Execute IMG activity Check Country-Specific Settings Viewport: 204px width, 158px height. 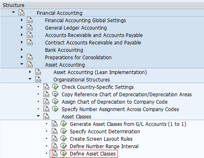55,87
